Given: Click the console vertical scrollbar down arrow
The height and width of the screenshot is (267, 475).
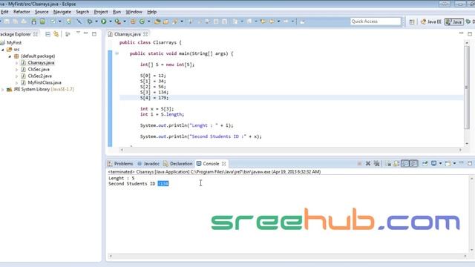Looking at the screenshot, I should (x=472, y=250).
